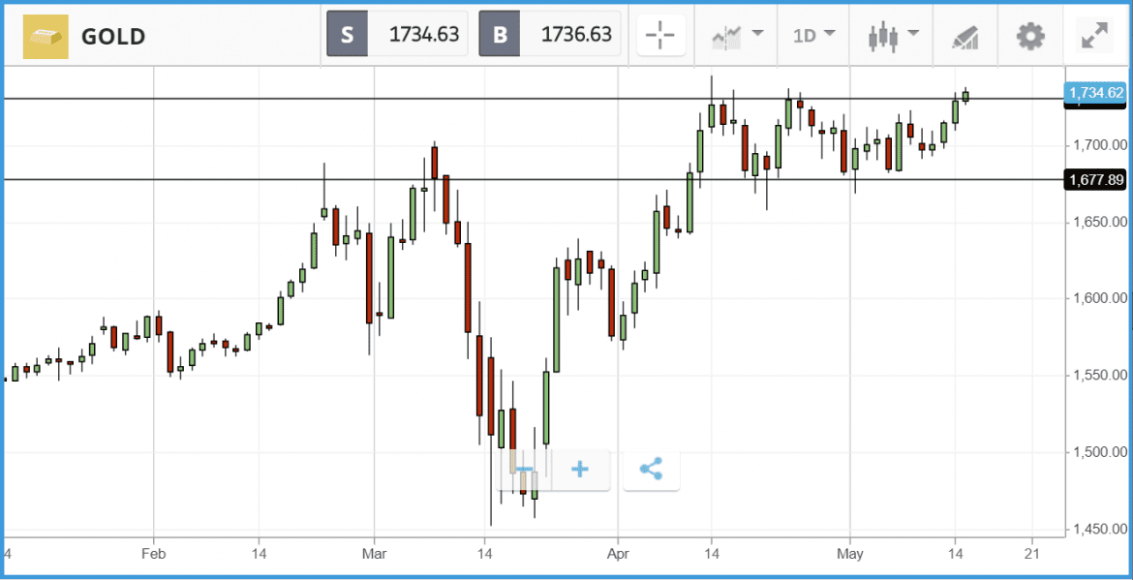The image size is (1133, 580).
Task: Click the Sell button at 1734.63
Action: click(398, 35)
